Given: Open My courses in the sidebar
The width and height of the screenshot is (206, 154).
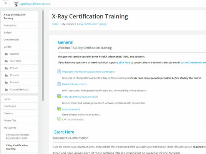Looking at the screenshot, I should coord(20,127).
